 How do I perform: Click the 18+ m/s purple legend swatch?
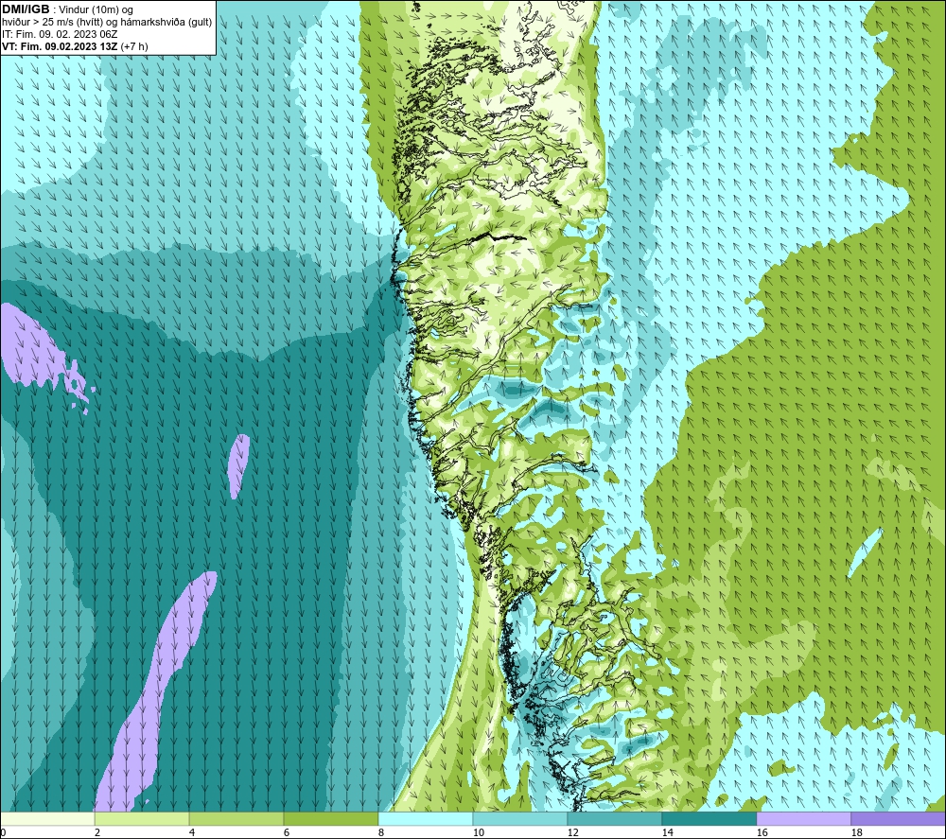pyautogui.click(x=898, y=819)
